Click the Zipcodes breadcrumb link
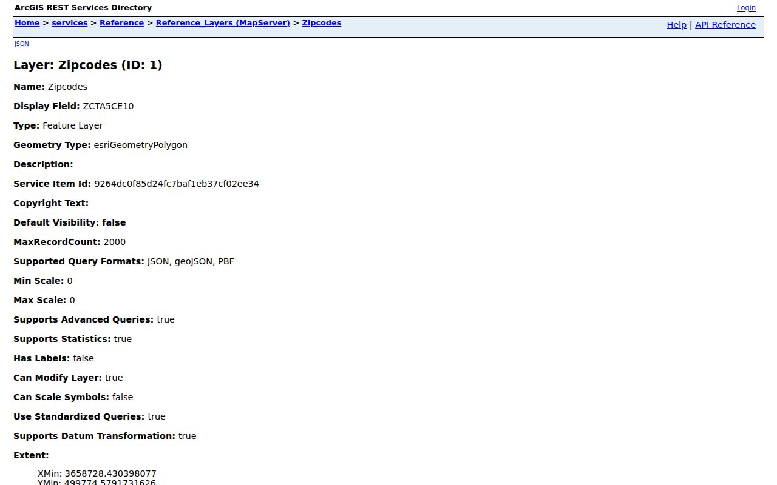 pyautogui.click(x=321, y=23)
